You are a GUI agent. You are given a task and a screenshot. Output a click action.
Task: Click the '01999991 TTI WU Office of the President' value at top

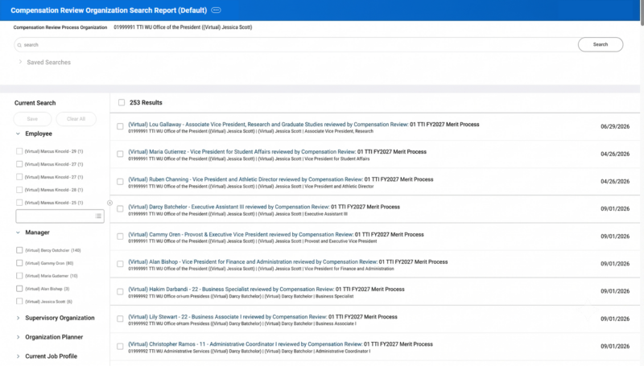[x=183, y=27]
